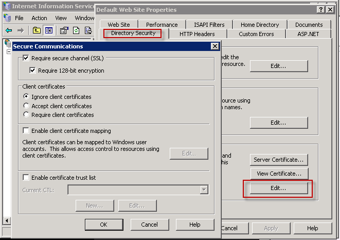
Task: Click the Server Certificate button
Action: [x=278, y=160]
